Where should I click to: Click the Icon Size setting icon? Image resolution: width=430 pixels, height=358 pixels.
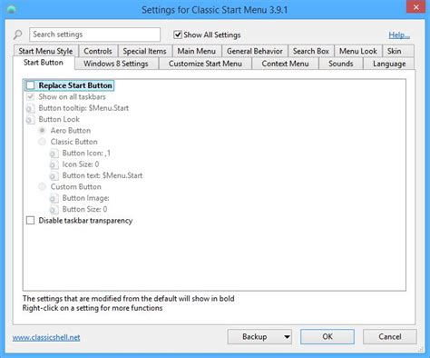click(54, 164)
